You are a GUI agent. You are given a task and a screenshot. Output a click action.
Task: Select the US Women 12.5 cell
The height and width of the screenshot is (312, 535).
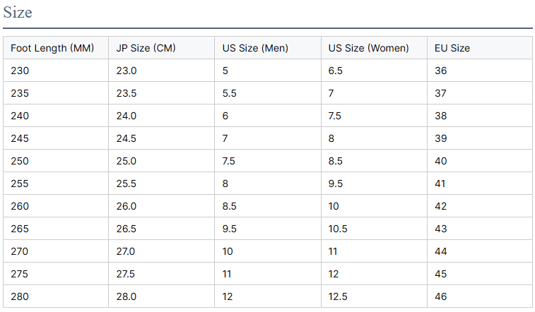[x=338, y=296]
